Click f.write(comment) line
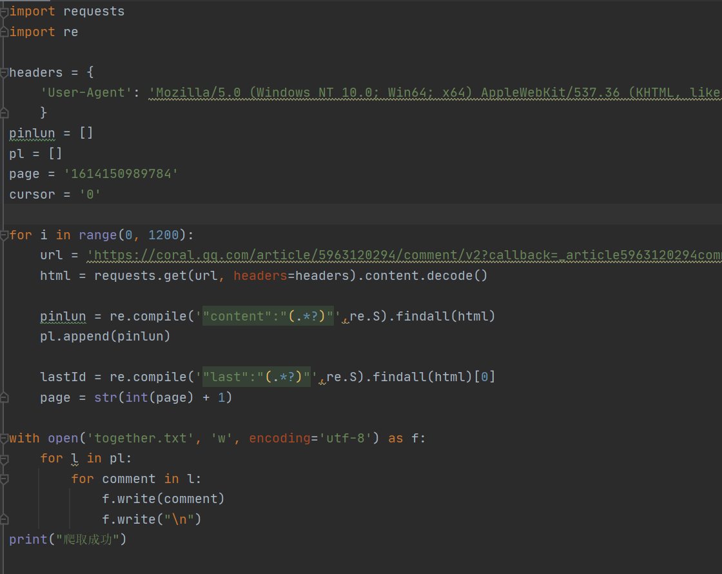The image size is (722, 574). coord(163,499)
